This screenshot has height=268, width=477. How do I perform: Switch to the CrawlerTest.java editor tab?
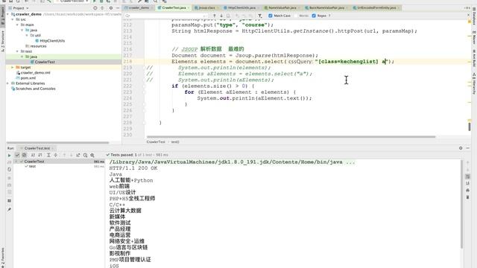[174, 7]
